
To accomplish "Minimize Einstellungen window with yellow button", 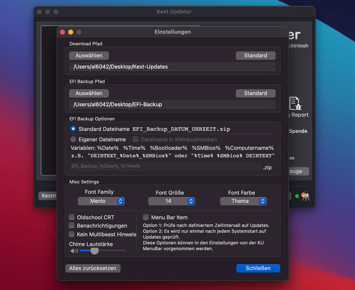I will [x=71, y=32].
